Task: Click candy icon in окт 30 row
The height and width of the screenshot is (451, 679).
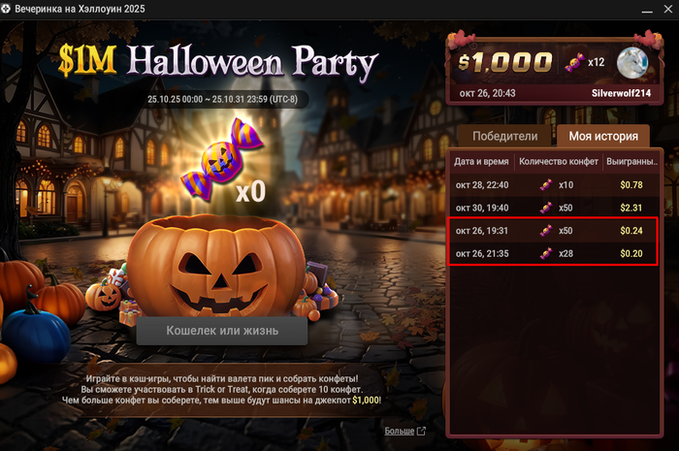Action: (546, 208)
